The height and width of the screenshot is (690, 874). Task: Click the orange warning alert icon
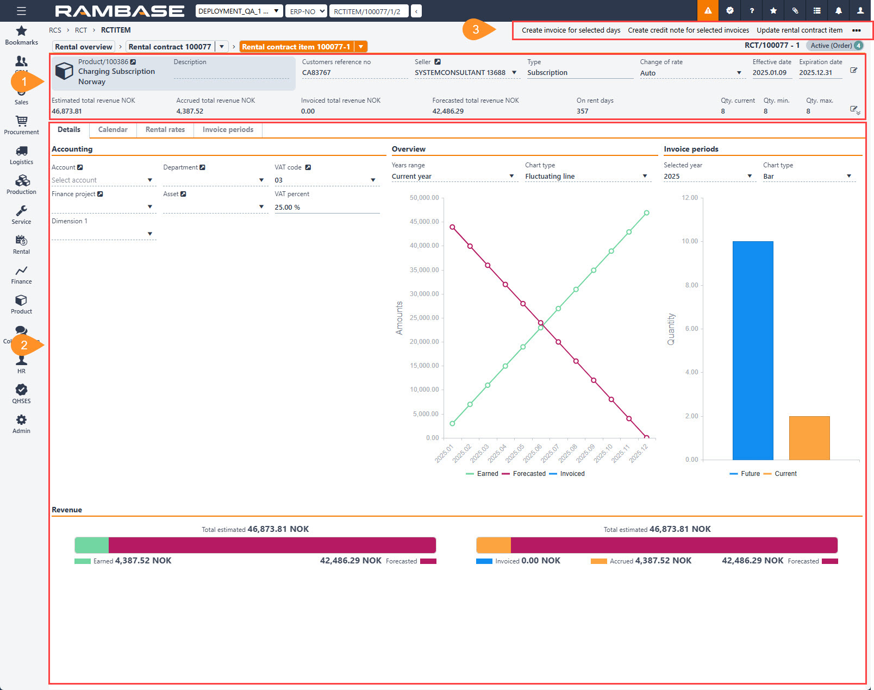coord(708,11)
